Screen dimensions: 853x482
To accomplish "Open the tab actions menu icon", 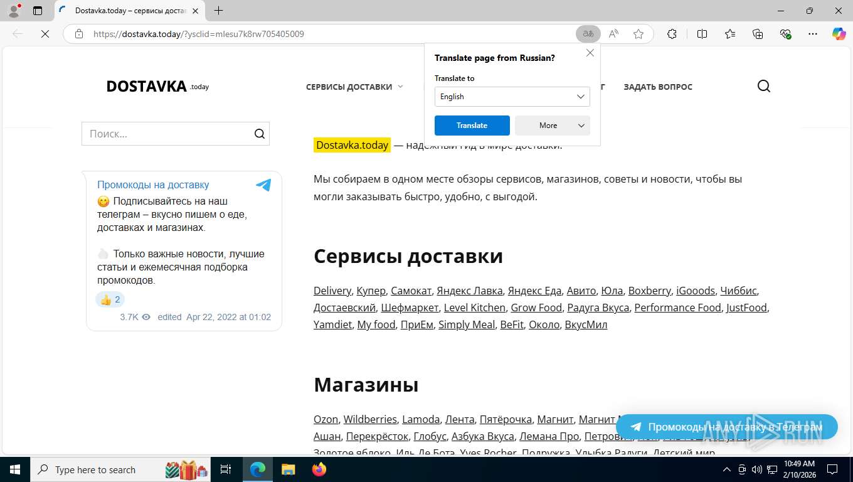I will pyautogui.click(x=38, y=11).
